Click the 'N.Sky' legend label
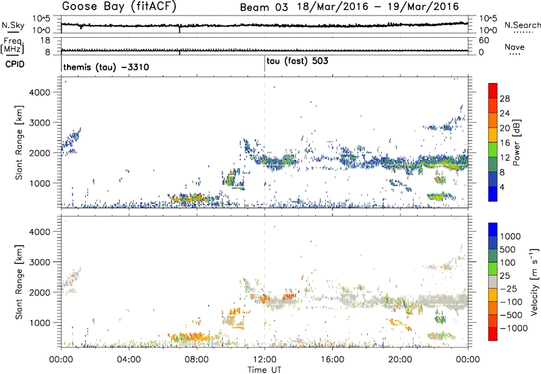The height and width of the screenshot is (374, 541). pos(13,25)
